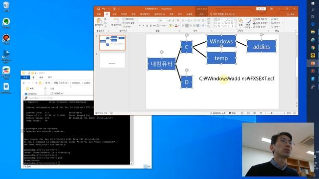
Task: Expand the Arrange dropdown in the Drawing group
Action: click(x=240, y=23)
